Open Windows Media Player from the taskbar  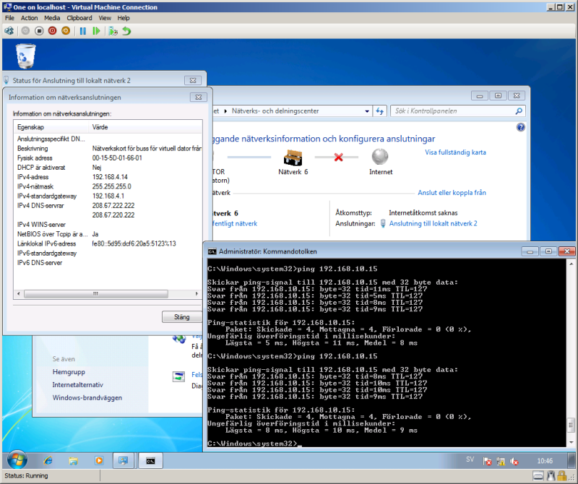pyautogui.click(x=99, y=460)
